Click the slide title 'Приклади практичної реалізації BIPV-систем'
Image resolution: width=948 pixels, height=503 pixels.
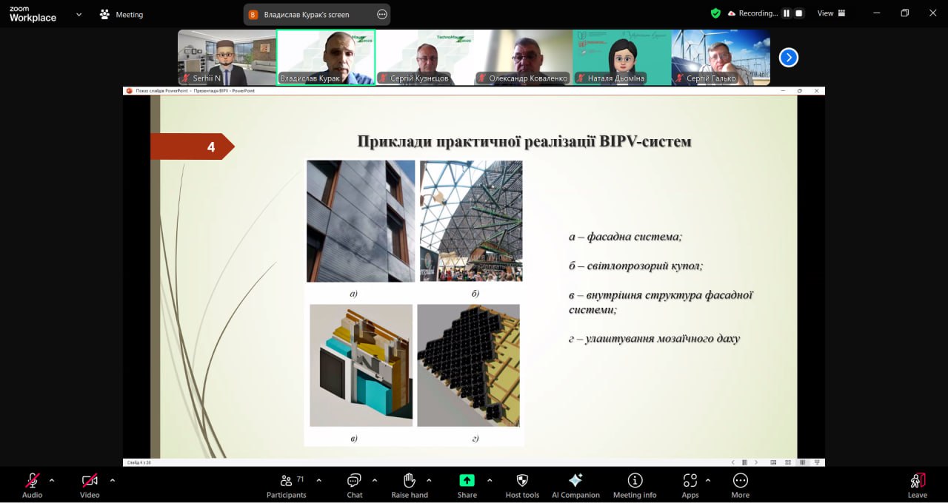tap(524, 141)
